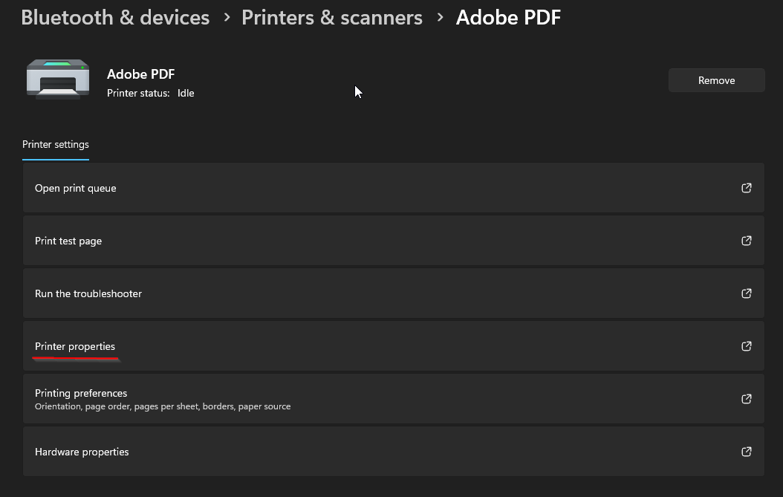Screen dimensions: 783x497
Task: Open external link icon for Open print queue
Action: pos(746,188)
